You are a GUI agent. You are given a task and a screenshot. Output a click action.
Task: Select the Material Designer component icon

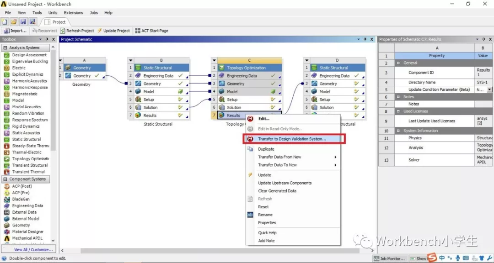[6, 231]
